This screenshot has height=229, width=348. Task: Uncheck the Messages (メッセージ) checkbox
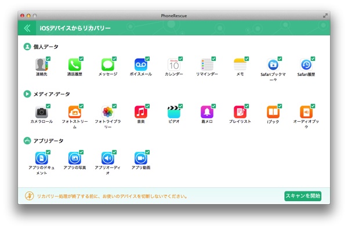[x=114, y=59]
